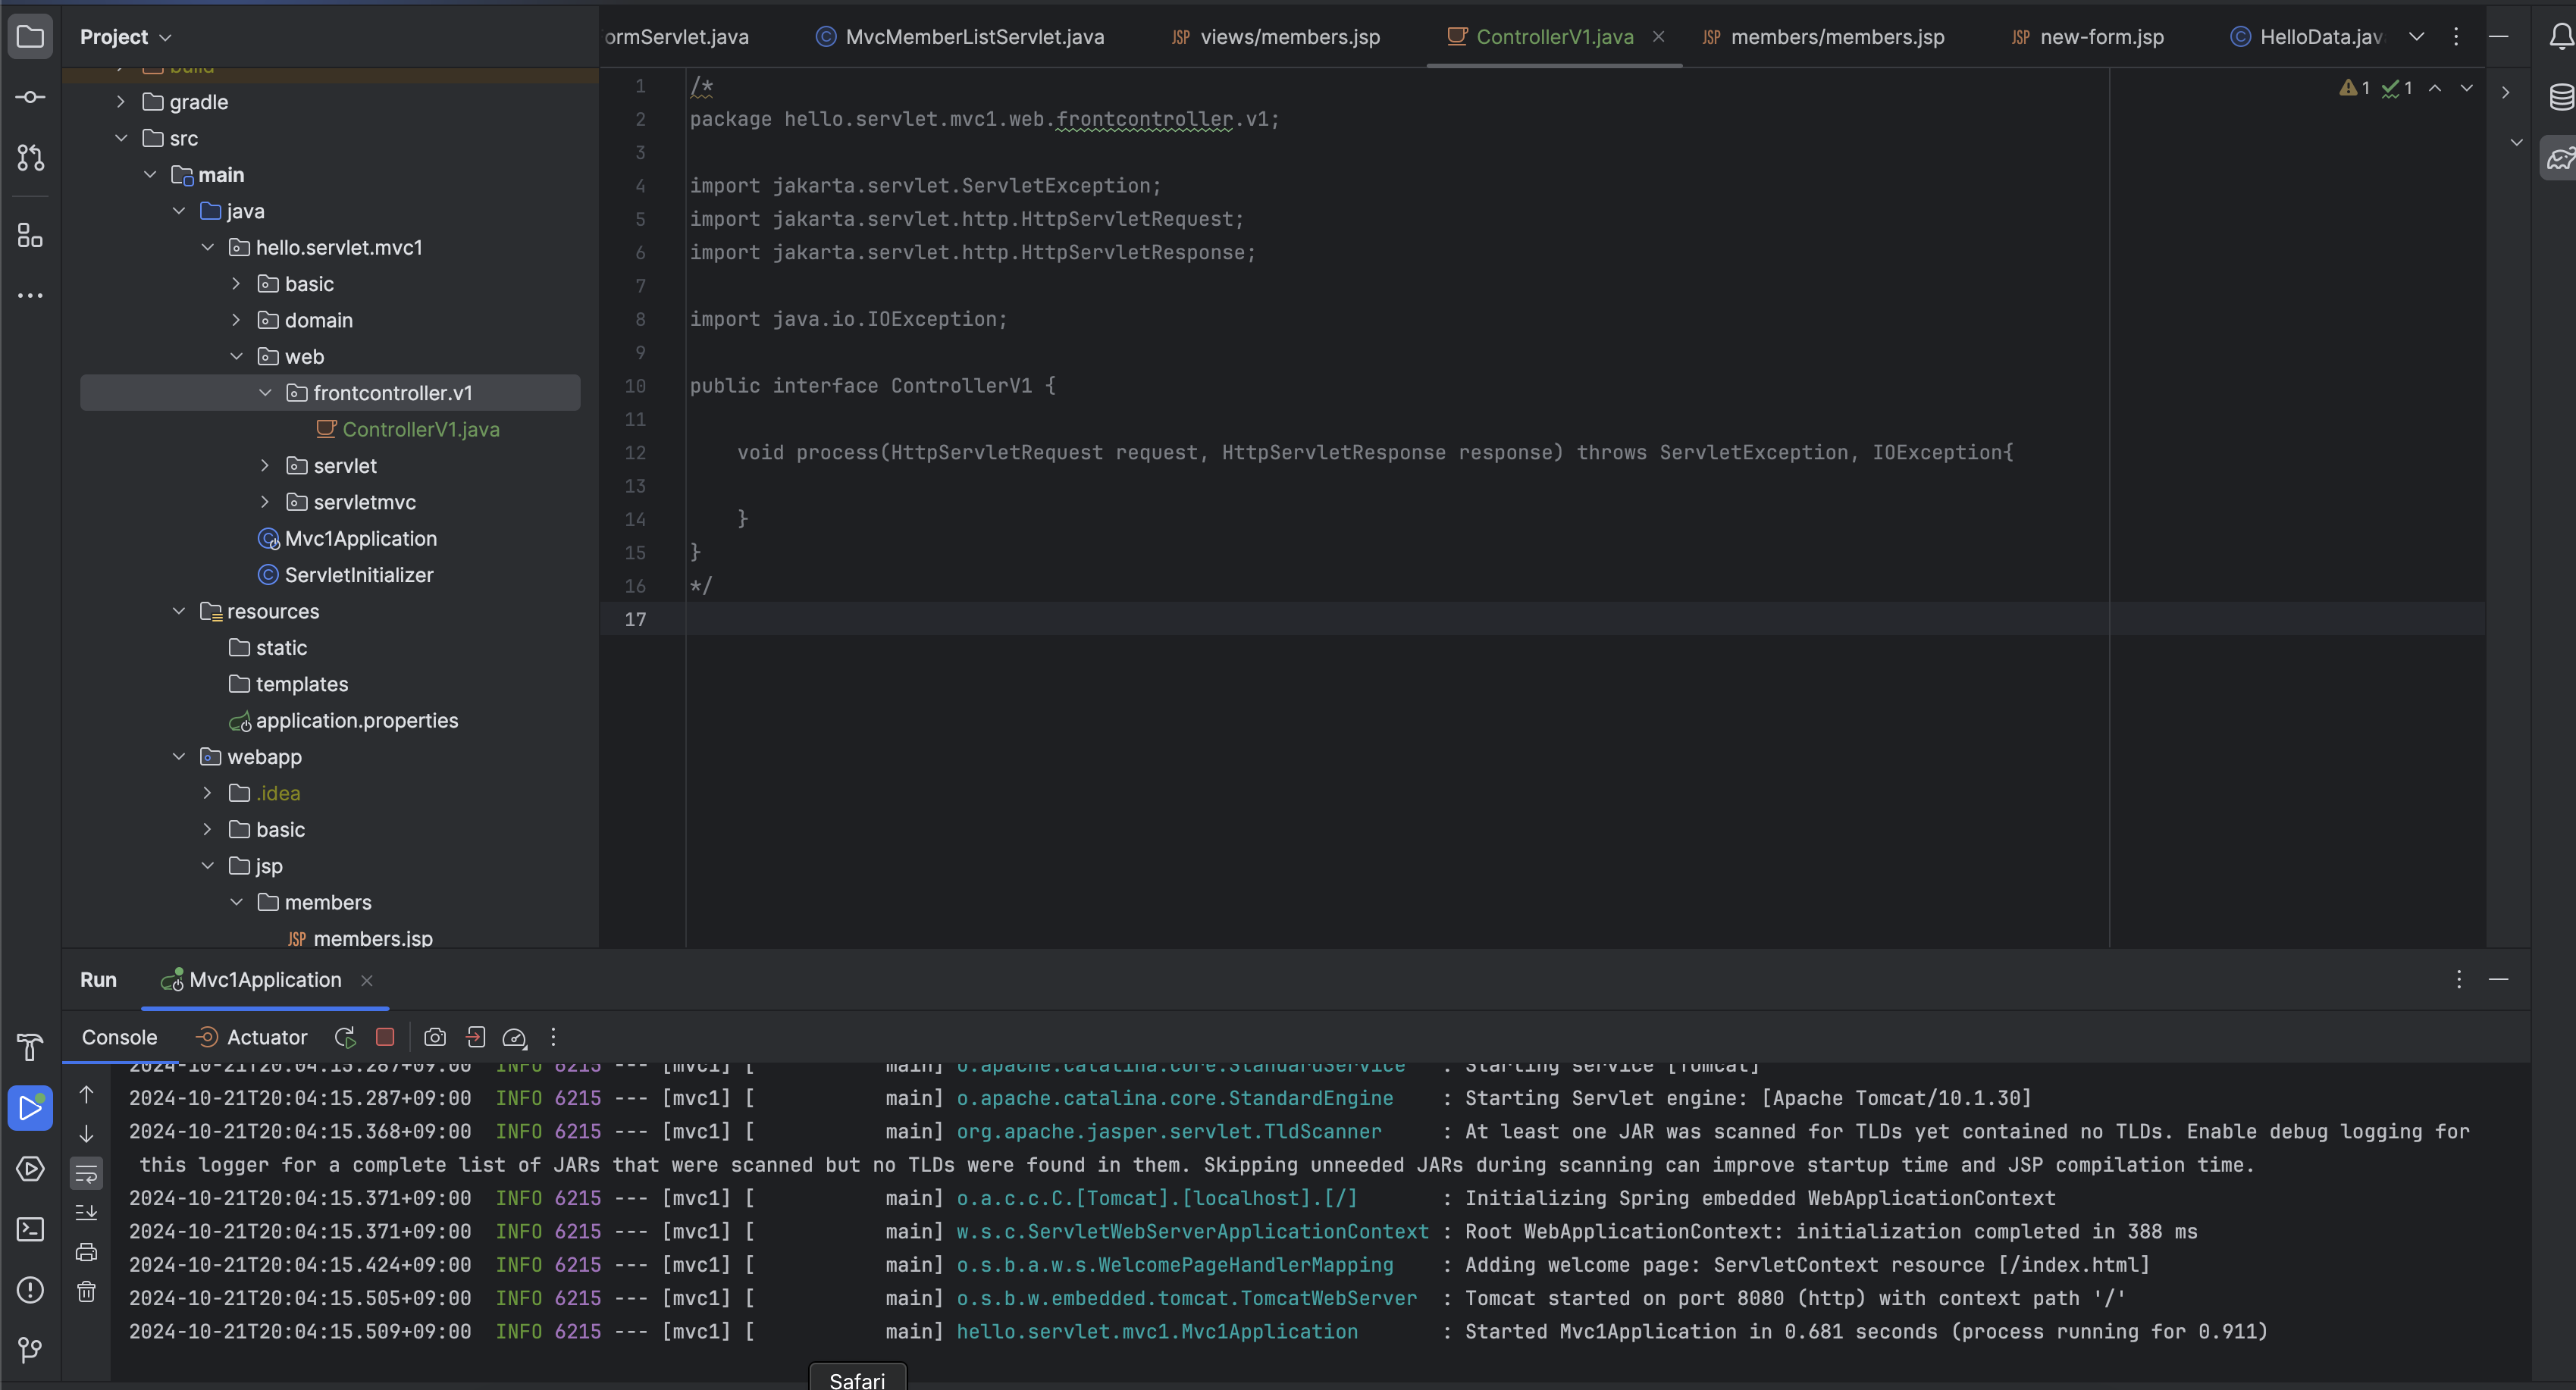
Task: Open the Notifications bell icon
Action: tap(2560, 37)
